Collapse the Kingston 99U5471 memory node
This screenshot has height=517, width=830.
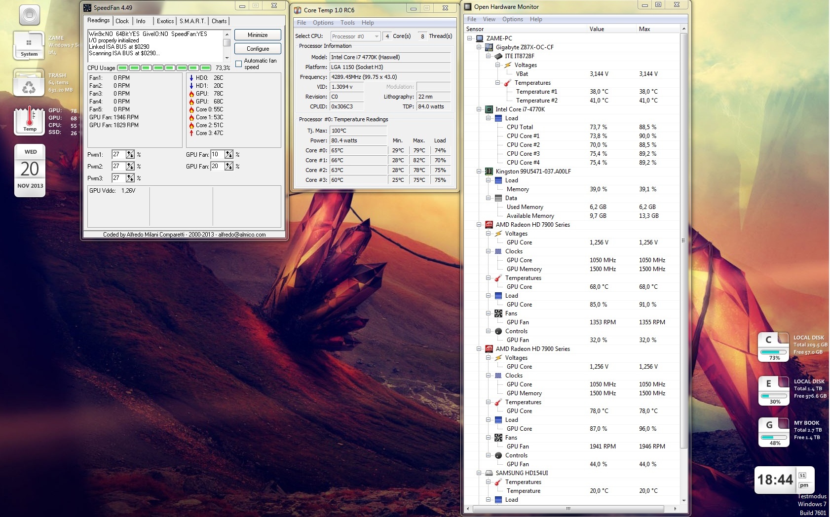[479, 172]
